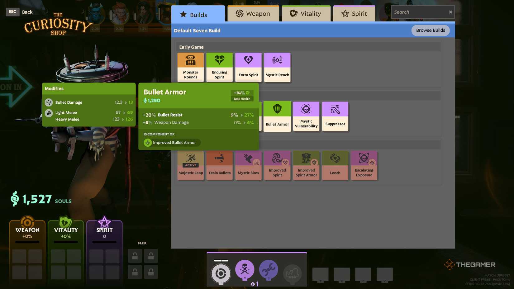514x289 pixels.
Task: Select the Enduring Spirit item
Action: pyautogui.click(x=219, y=67)
